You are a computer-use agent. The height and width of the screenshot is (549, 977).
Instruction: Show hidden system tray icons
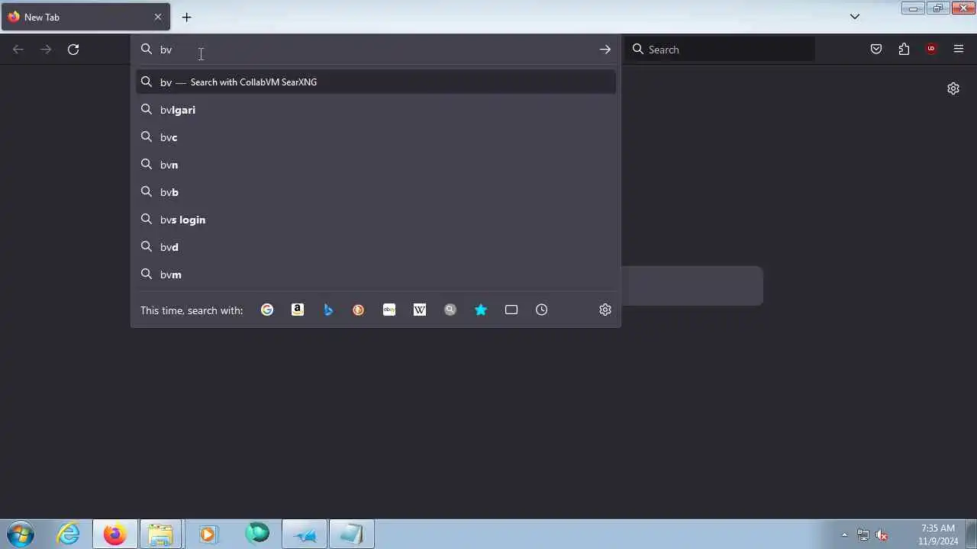[x=844, y=535]
